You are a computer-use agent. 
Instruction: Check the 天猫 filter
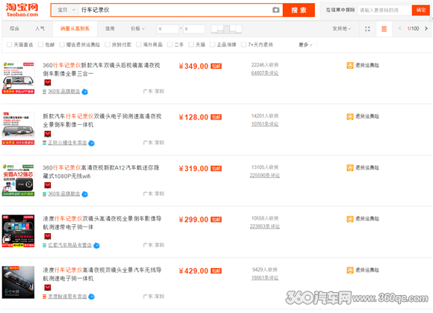191,45
